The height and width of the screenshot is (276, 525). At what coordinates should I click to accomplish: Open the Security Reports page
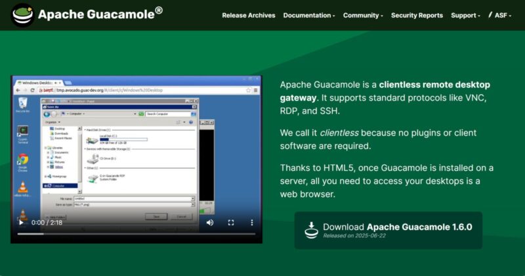pos(417,15)
